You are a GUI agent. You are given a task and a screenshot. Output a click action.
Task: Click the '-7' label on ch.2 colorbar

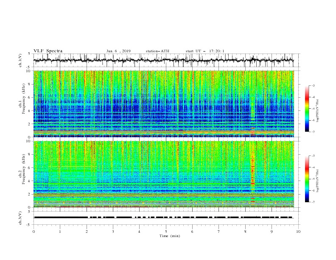coord(313,202)
